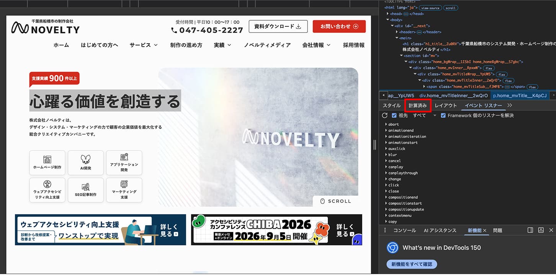This screenshot has height=276, width=556.
Task: Click the SEO記事制作 service icon card
Action: 86,190
